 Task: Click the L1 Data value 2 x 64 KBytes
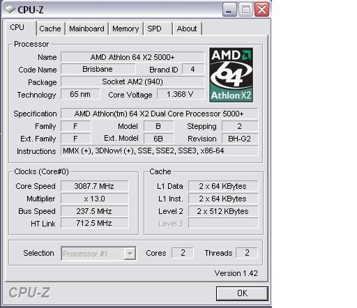[x=223, y=186]
